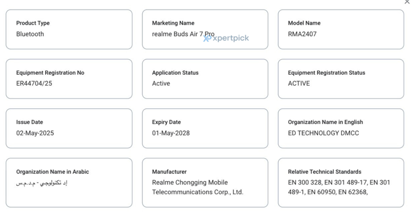Click the Xpertpick watermark logo
The width and height of the screenshot is (412, 216).
coord(227,38)
